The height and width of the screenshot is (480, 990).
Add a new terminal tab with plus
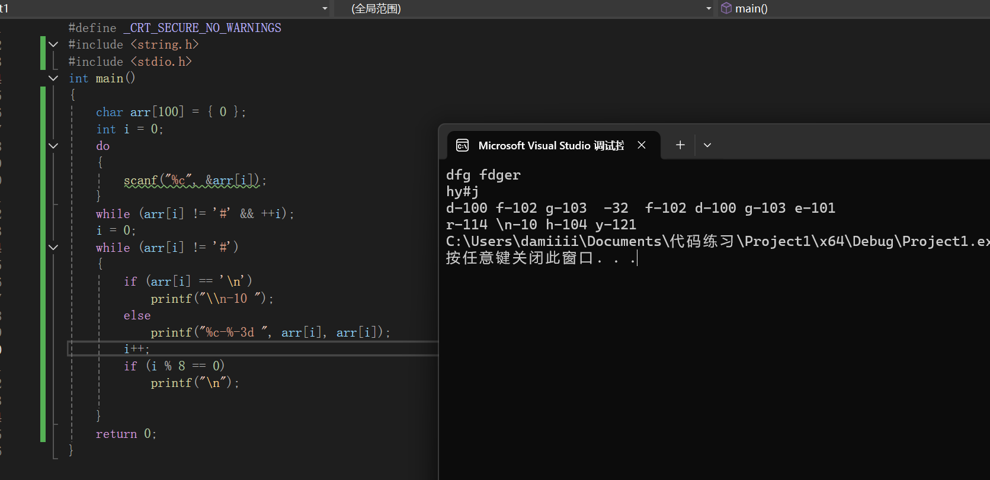tap(680, 145)
